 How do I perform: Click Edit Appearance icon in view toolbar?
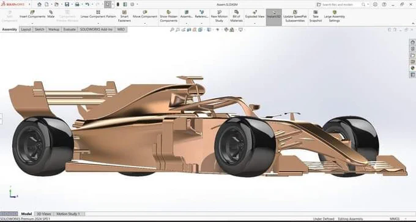click(x=226, y=30)
